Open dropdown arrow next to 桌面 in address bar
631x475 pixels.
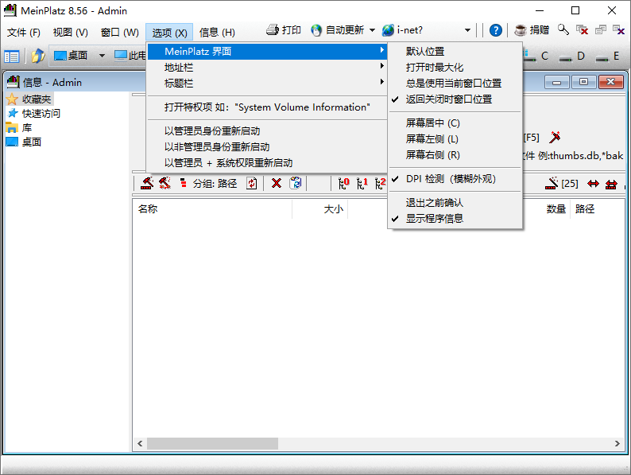click(x=102, y=56)
